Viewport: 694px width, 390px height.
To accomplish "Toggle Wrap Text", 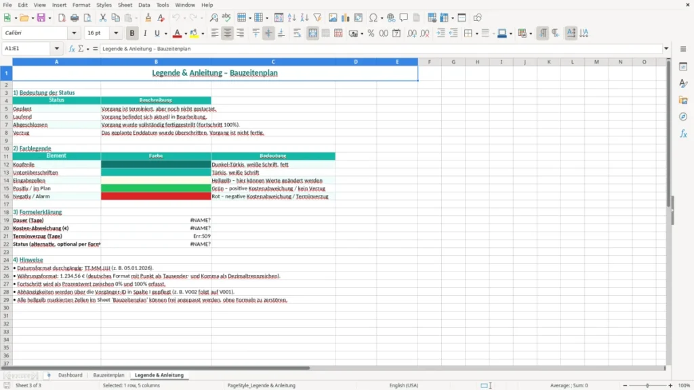I will 297,33.
